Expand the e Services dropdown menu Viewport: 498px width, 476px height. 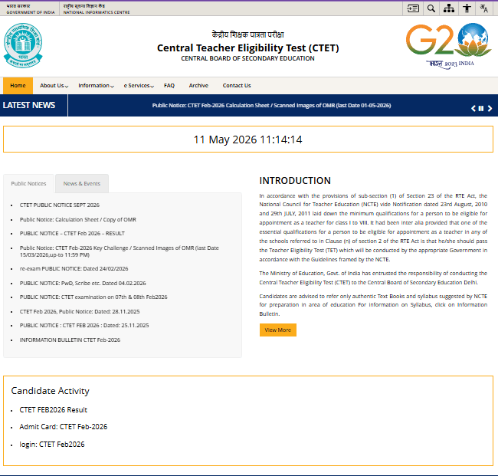(x=139, y=86)
